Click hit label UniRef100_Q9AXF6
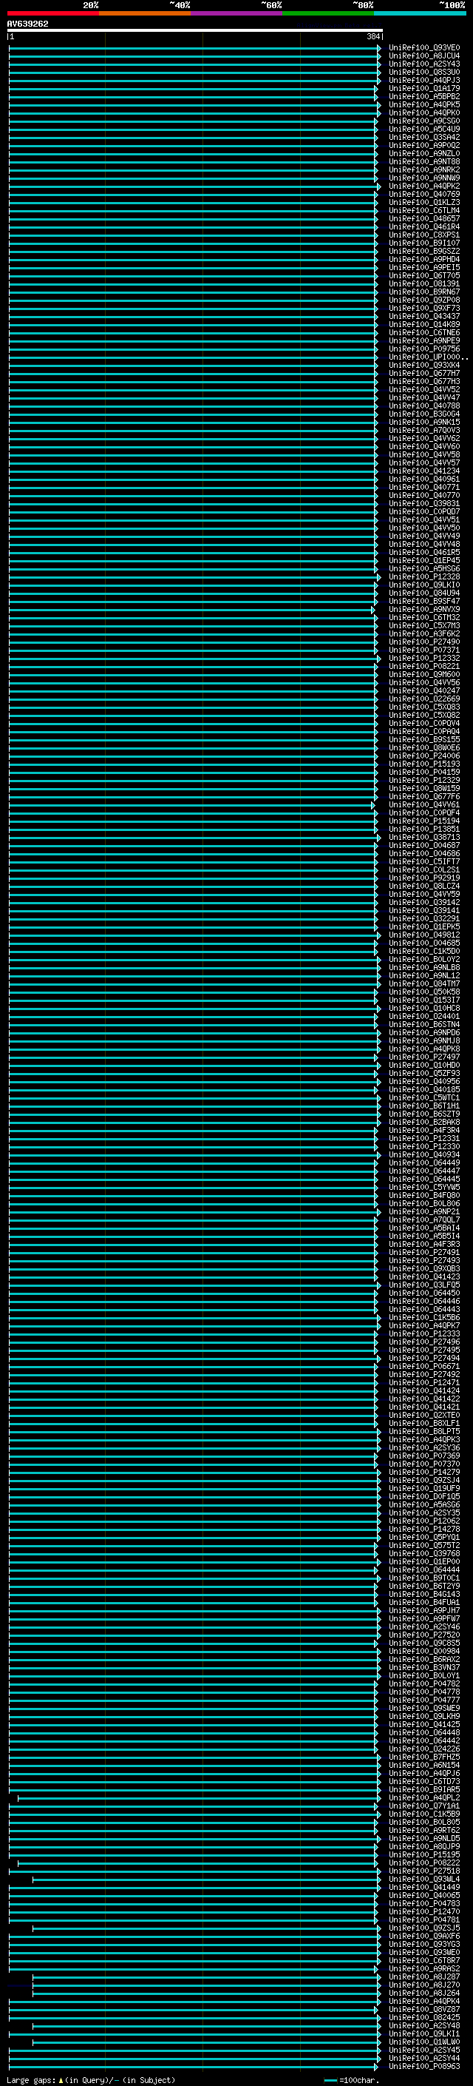Screen dimensions: 473x2086 click(424, 1937)
